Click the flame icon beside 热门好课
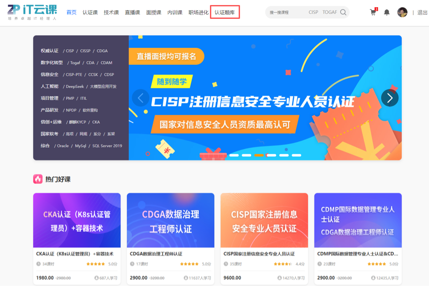Image resolution: width=429 pixels, height=286 pixels. coord(38,179)
